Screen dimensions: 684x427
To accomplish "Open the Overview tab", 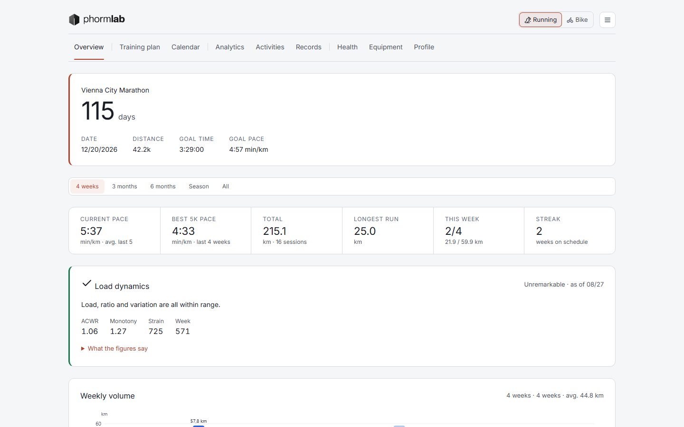I will coord(89,47).
